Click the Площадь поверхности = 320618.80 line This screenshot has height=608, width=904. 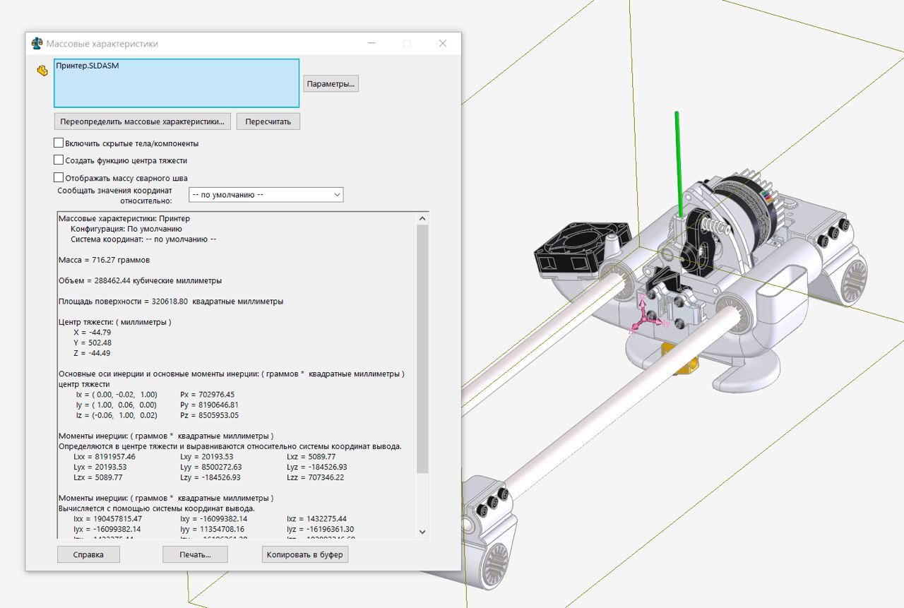pyautogui.click(x=171, y=301)
